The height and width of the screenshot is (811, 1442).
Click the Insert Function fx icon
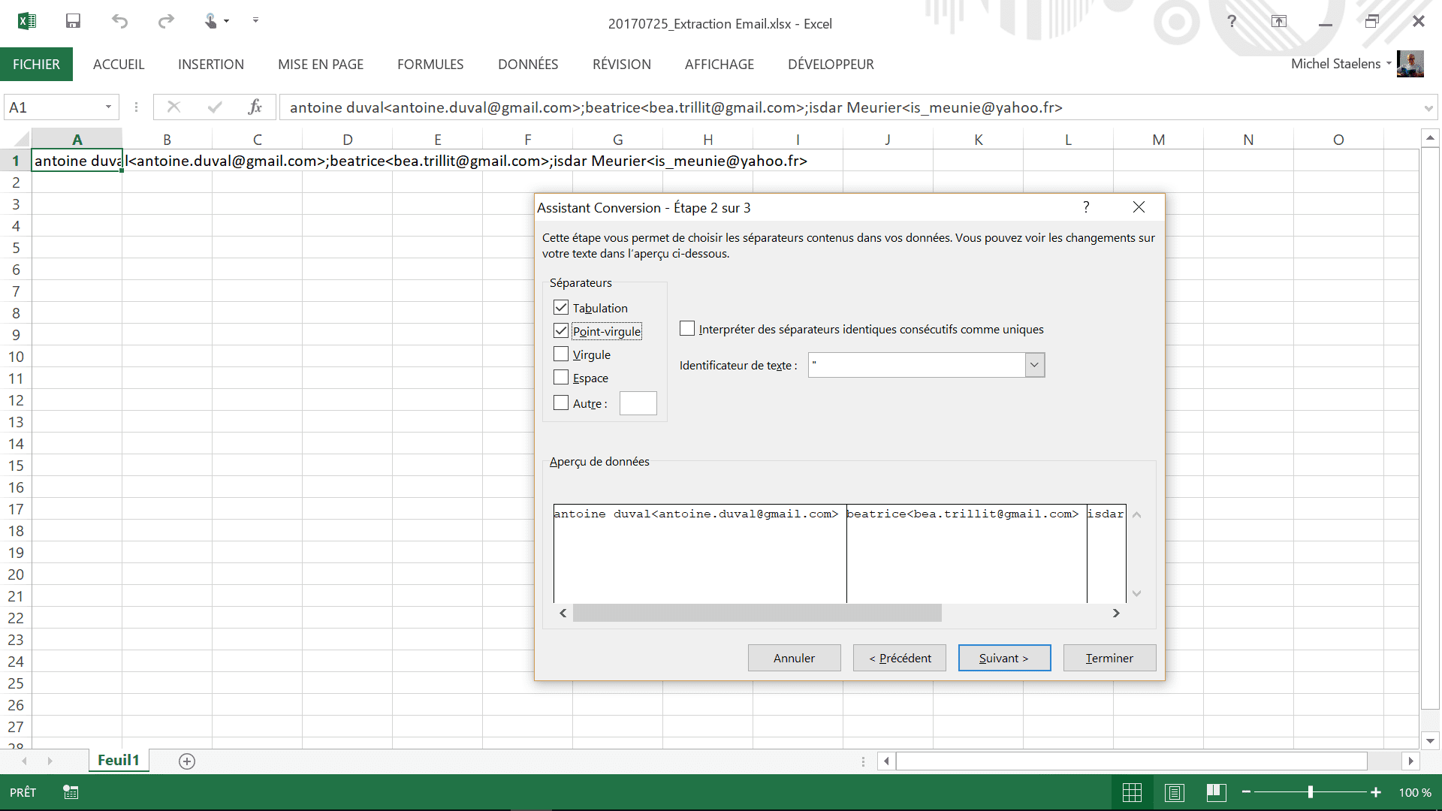tap(255, 107)
